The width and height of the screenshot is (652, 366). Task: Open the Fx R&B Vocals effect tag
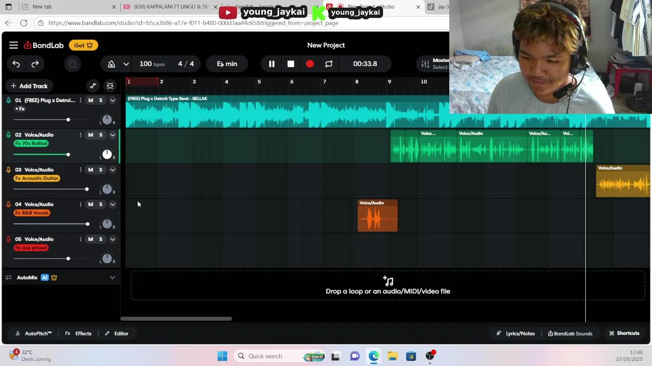coord(32,213)
